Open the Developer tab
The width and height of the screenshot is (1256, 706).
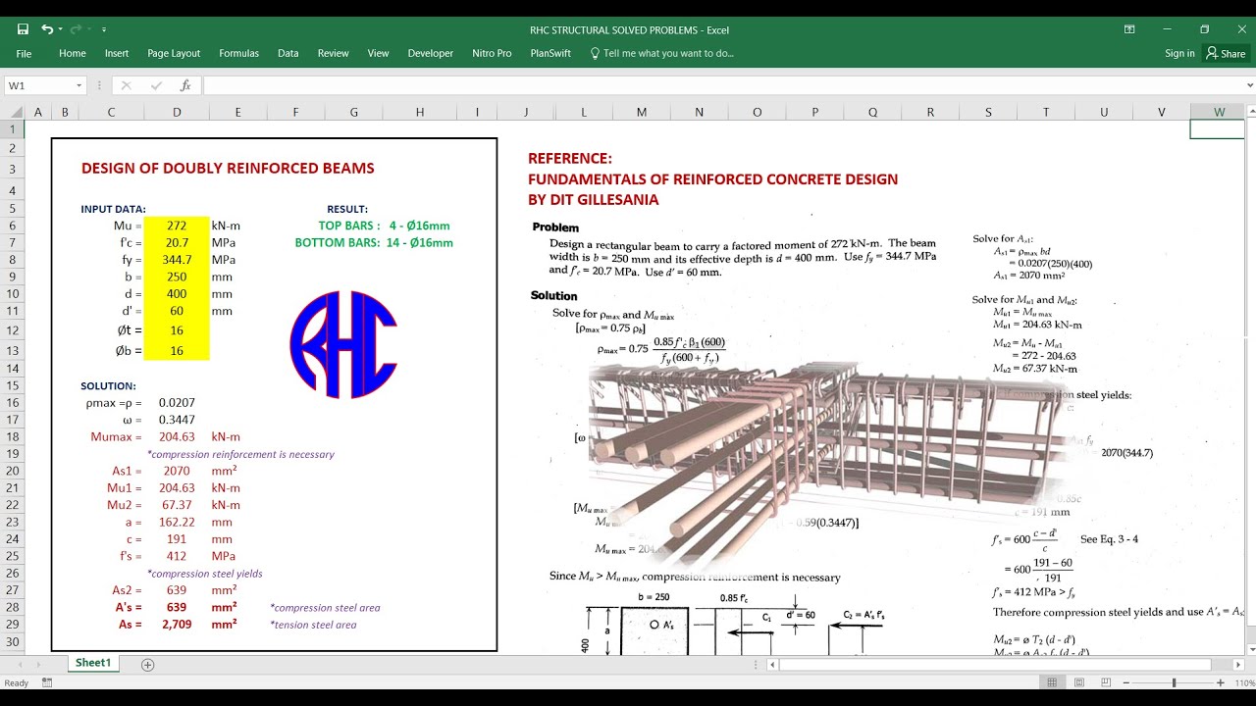(431, 53)
